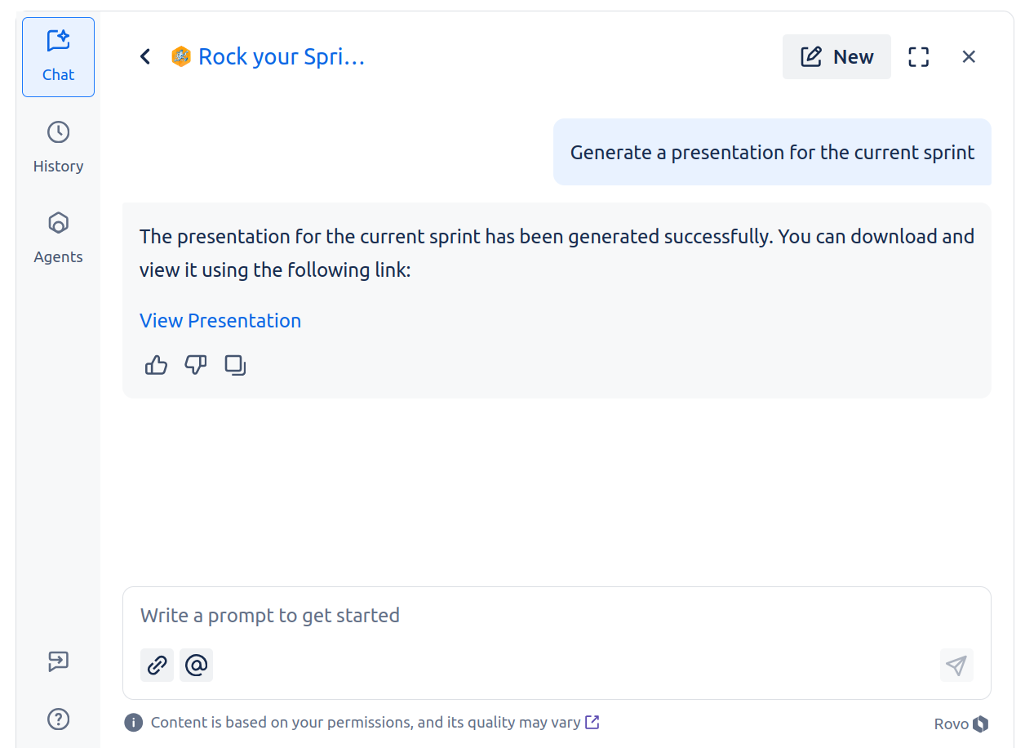Screen dimensions: 1025x748
Task: Copy the assistant's response
Action: pos(235,365)
